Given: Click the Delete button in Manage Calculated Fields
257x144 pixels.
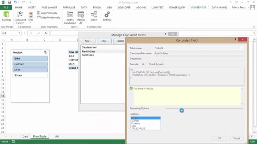Looking at the screenshot, I should coord(120,41).
